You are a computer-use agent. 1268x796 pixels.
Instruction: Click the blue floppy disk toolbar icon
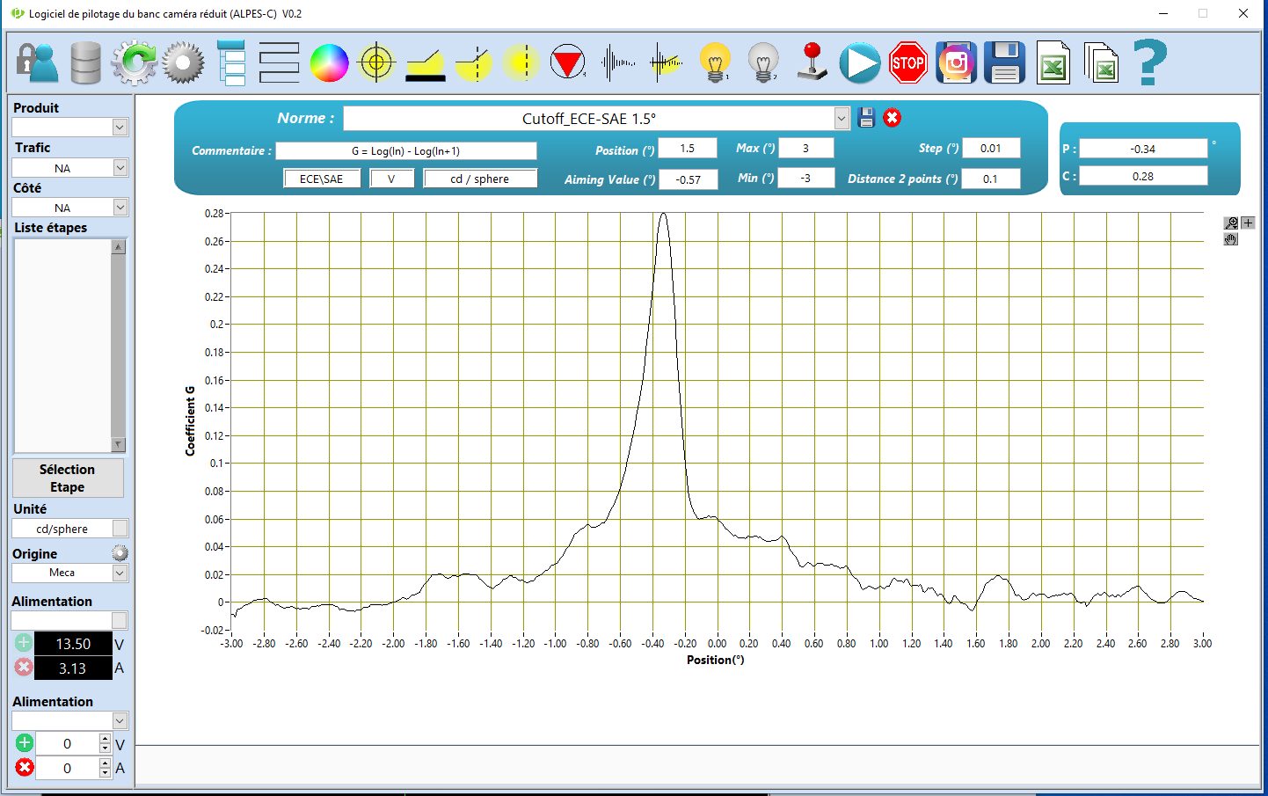(1004, 62)
